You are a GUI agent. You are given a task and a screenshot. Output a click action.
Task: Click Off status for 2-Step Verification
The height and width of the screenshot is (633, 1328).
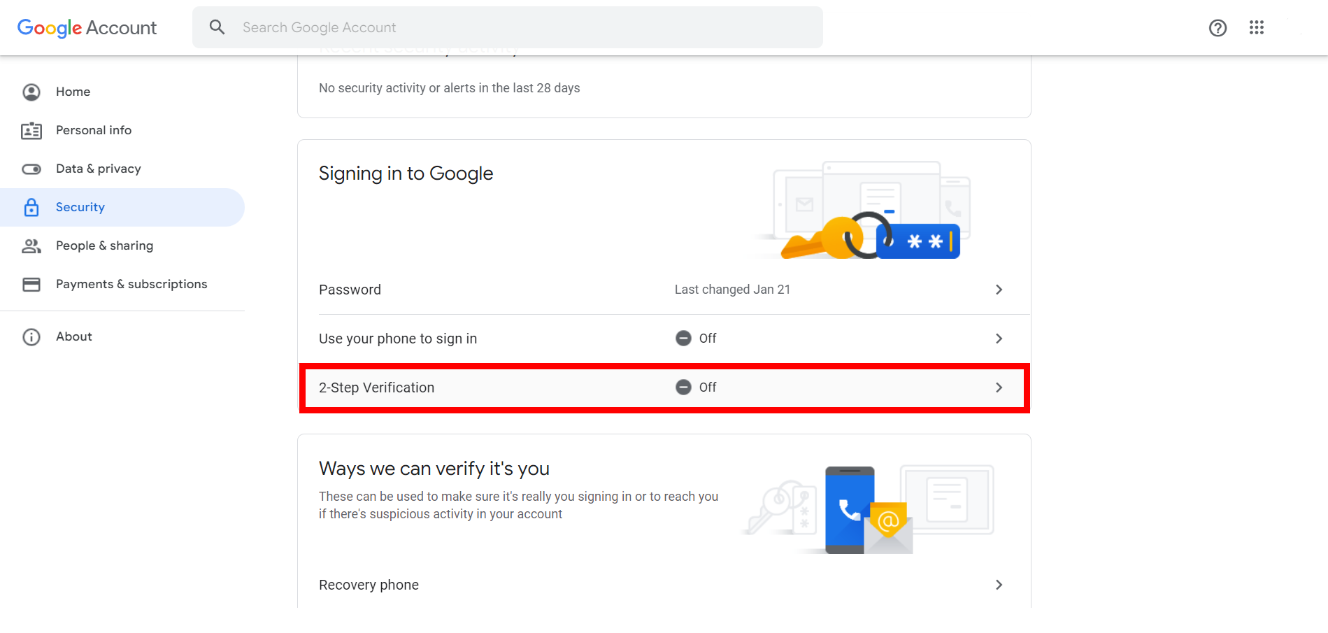point(696,387)
